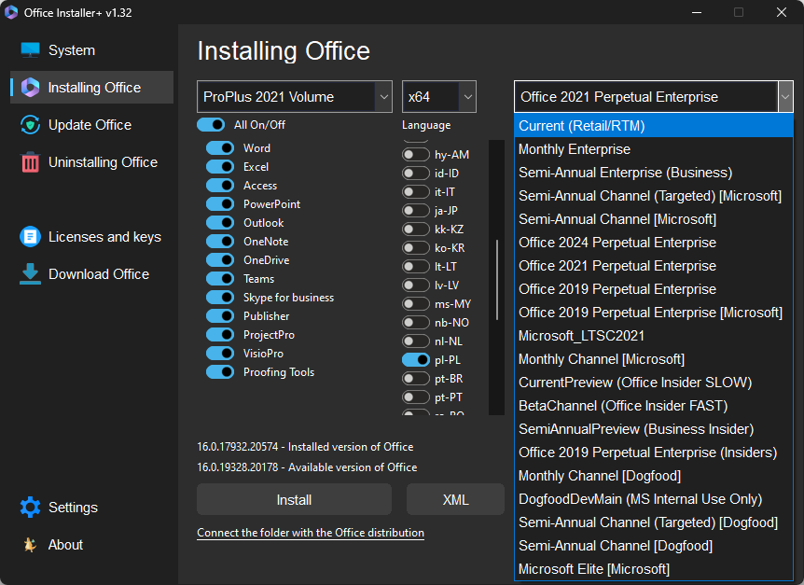Open the ProPlus 2021 Volume dropdown
This screenshot has width=804, height=585.
(295, 96)
